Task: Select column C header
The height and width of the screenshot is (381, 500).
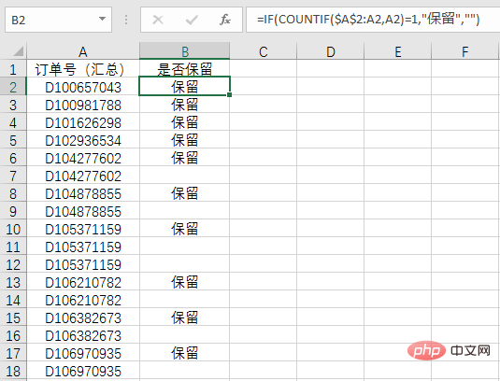Action: point(263,51)
